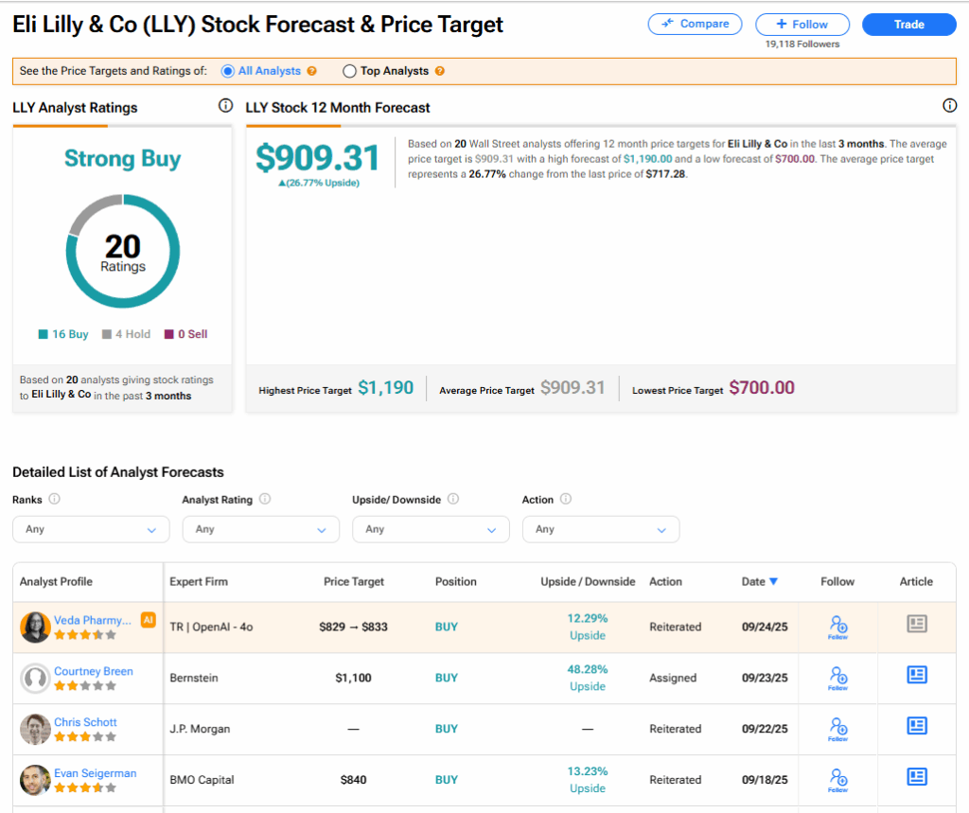
Task: Open Veda Pharmy analyst profile link
Action: click(x=92, y=620)
